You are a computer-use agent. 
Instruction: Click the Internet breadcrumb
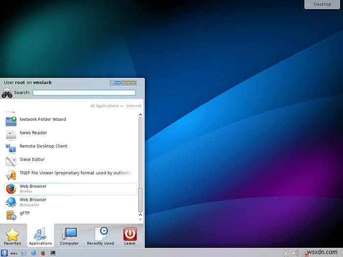click(134, 106)
